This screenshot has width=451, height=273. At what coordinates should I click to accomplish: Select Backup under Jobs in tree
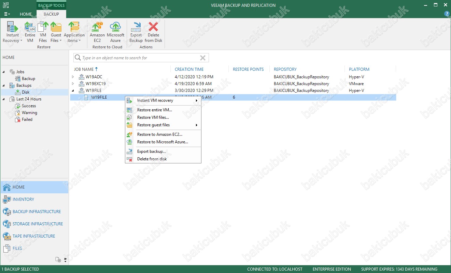(28, 79)
